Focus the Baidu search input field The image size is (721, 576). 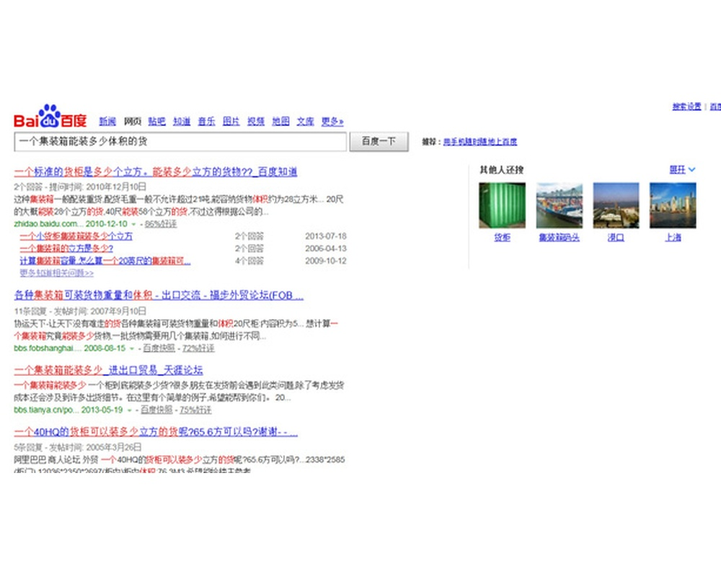click(x=180, y=141)
